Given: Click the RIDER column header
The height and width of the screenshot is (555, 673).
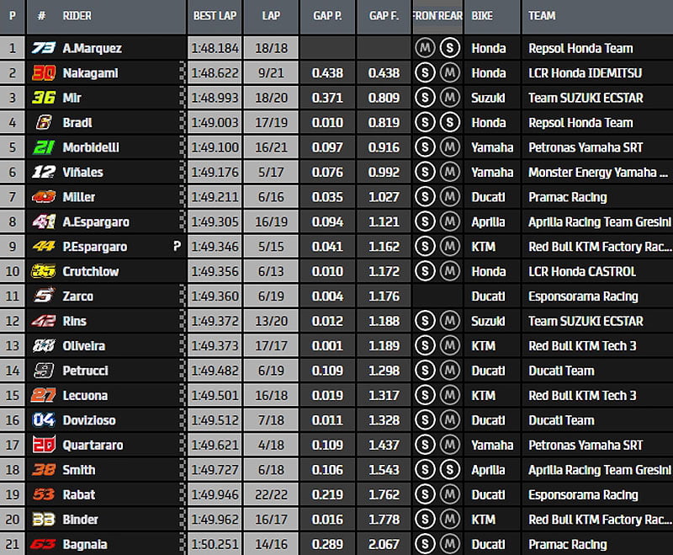Looking at the screenshot, I should 77,15.
